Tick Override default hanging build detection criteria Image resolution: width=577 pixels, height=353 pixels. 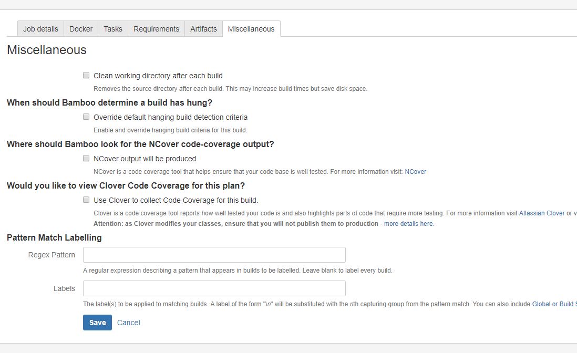click(x=86, y=117)
